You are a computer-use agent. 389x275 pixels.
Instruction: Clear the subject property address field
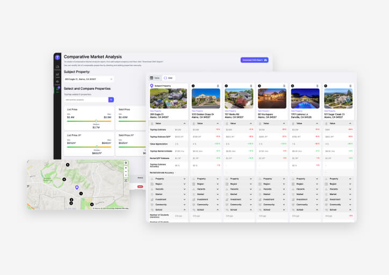tap(111, 79)
